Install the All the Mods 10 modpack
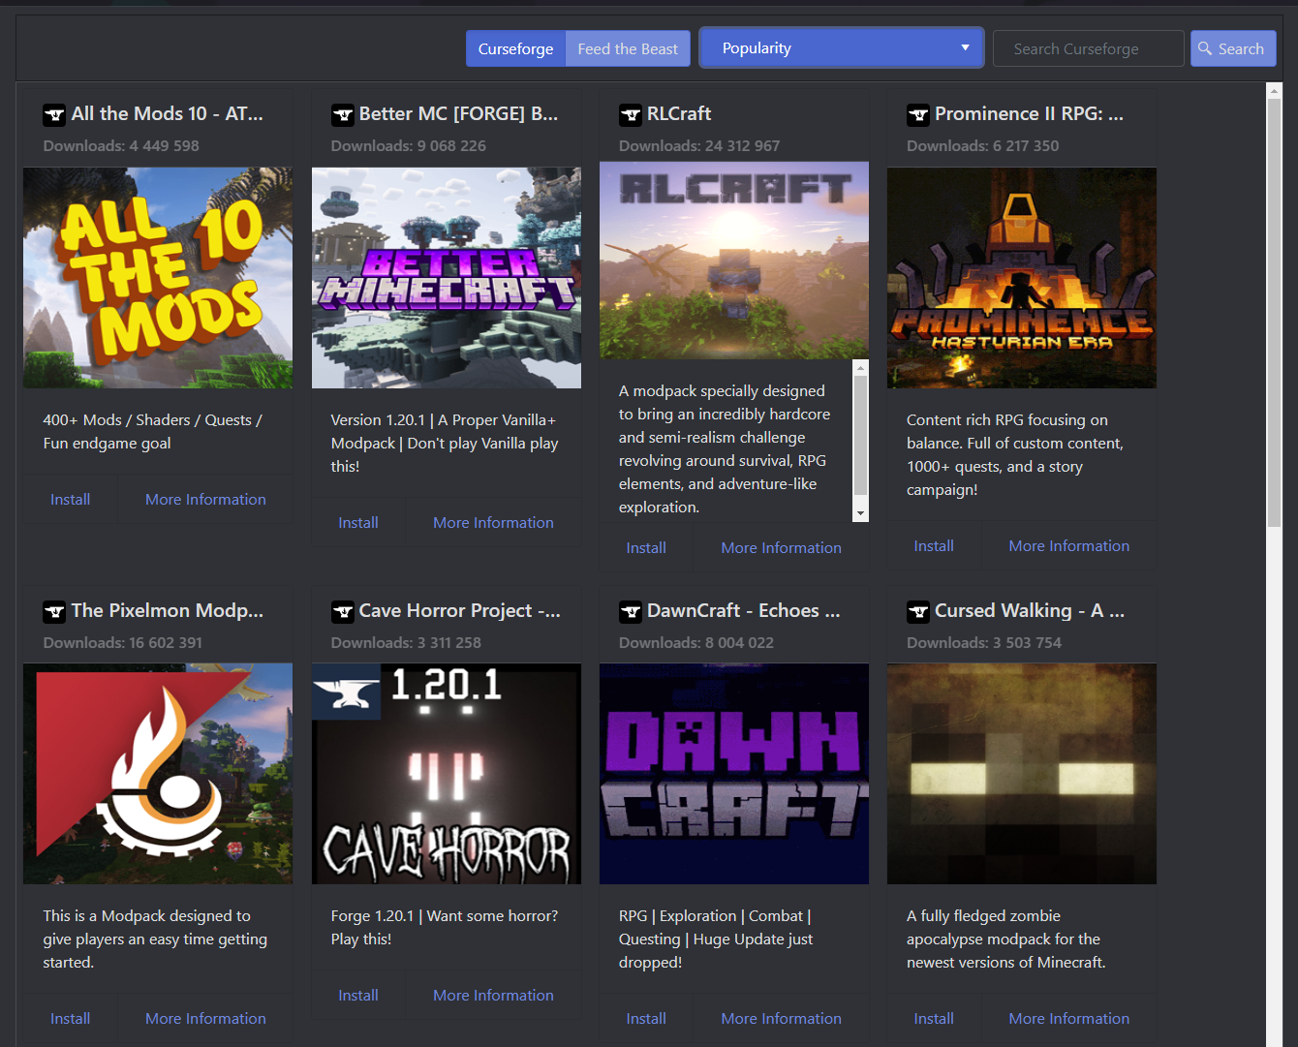 (71, 500)
